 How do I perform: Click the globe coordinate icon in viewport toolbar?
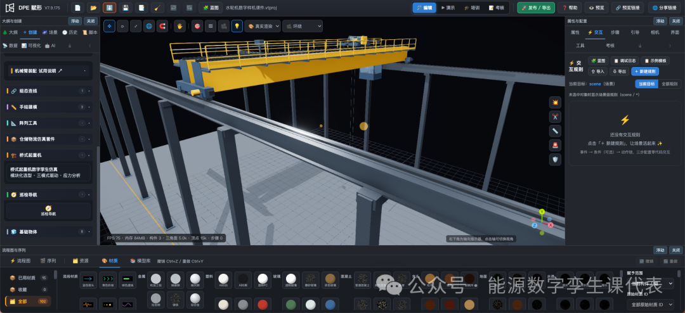coord(149,26)
